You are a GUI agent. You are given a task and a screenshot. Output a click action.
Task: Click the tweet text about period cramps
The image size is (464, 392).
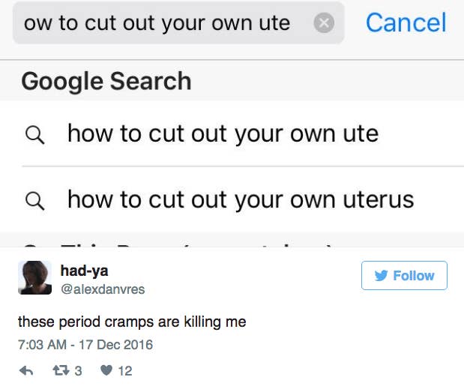[x=132, y=322]
